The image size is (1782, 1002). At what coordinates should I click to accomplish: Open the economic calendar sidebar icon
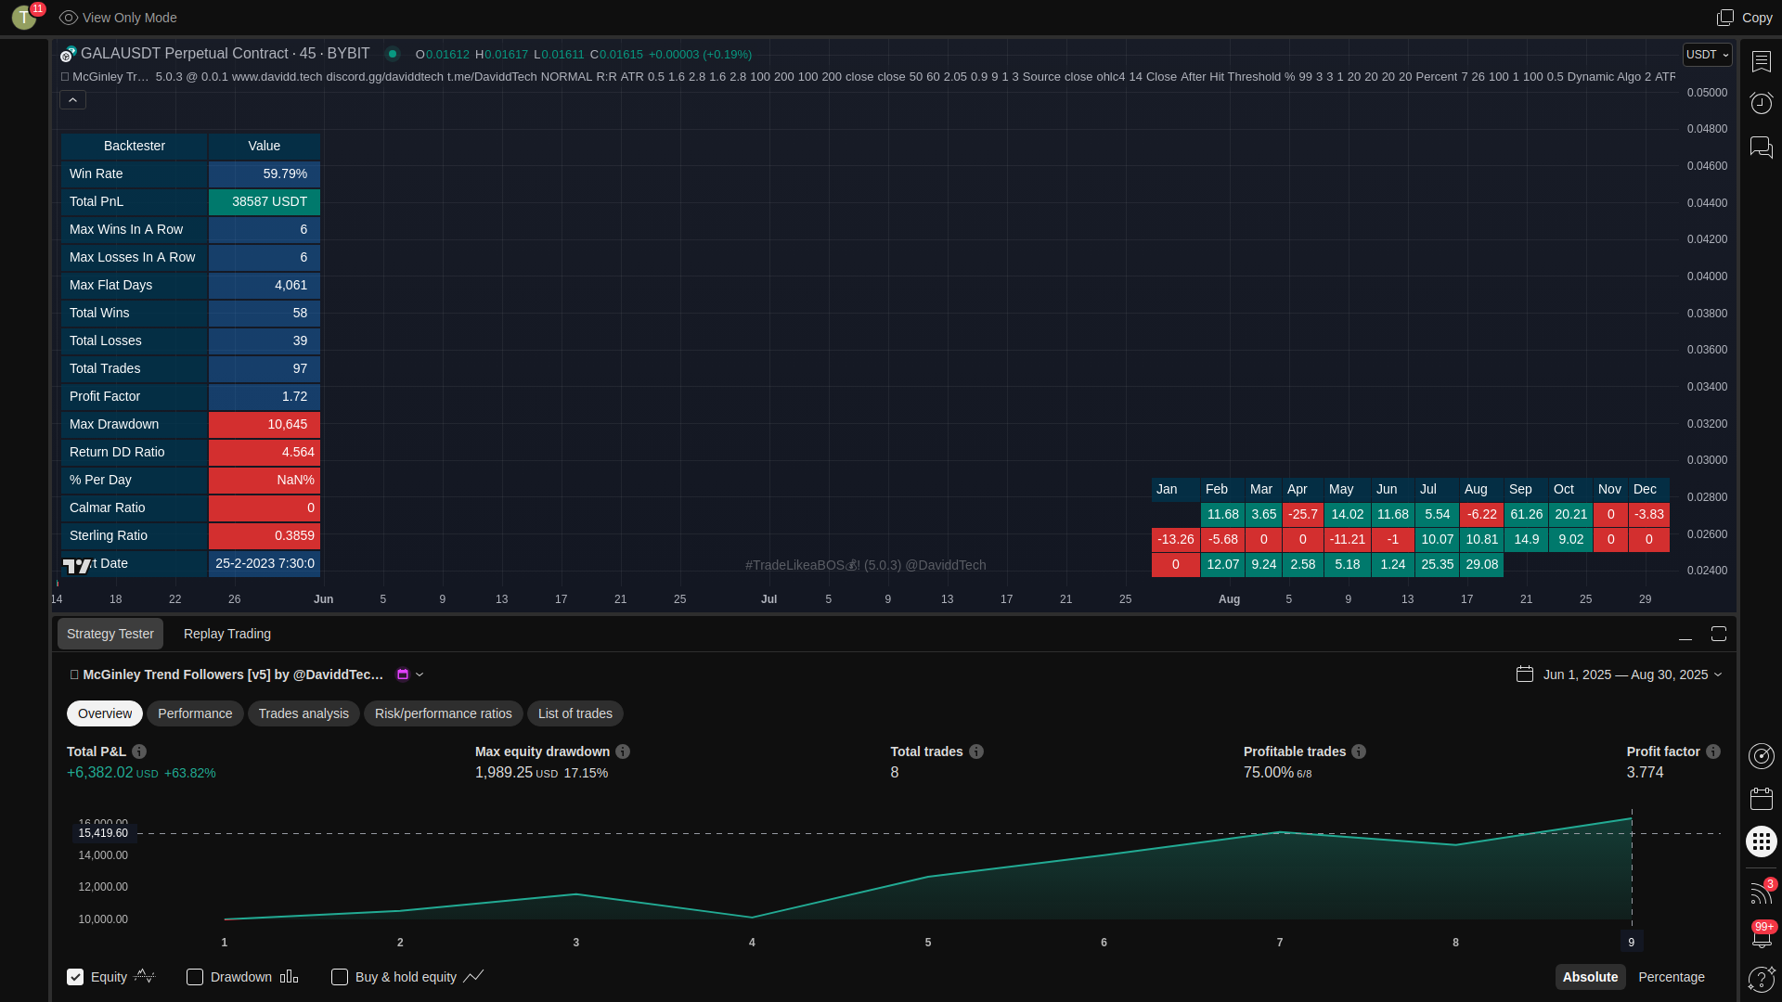click(x=1762, y=799)
